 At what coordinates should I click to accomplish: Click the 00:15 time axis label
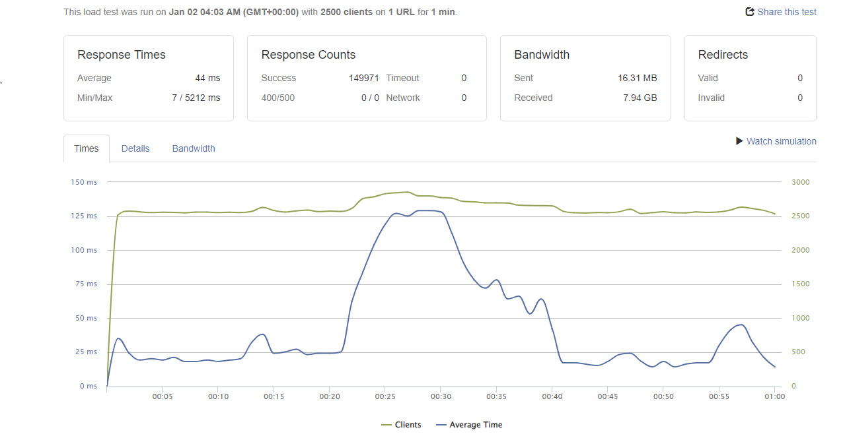[x=274, y=396]
